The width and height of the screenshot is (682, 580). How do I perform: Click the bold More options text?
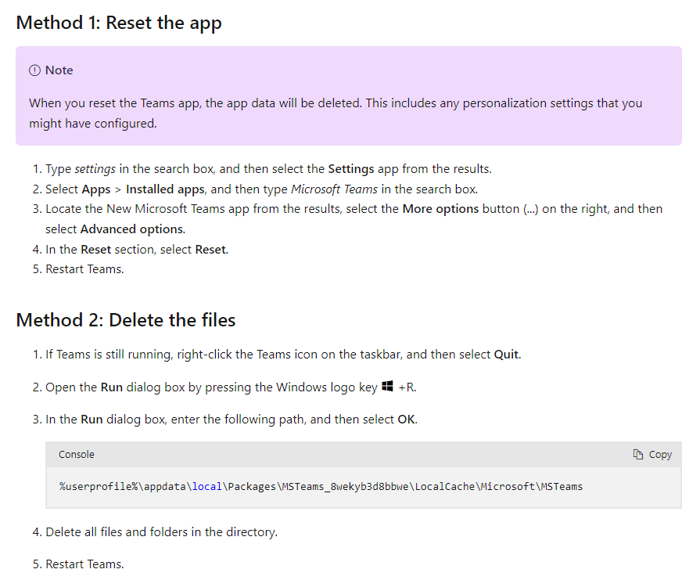440,210
